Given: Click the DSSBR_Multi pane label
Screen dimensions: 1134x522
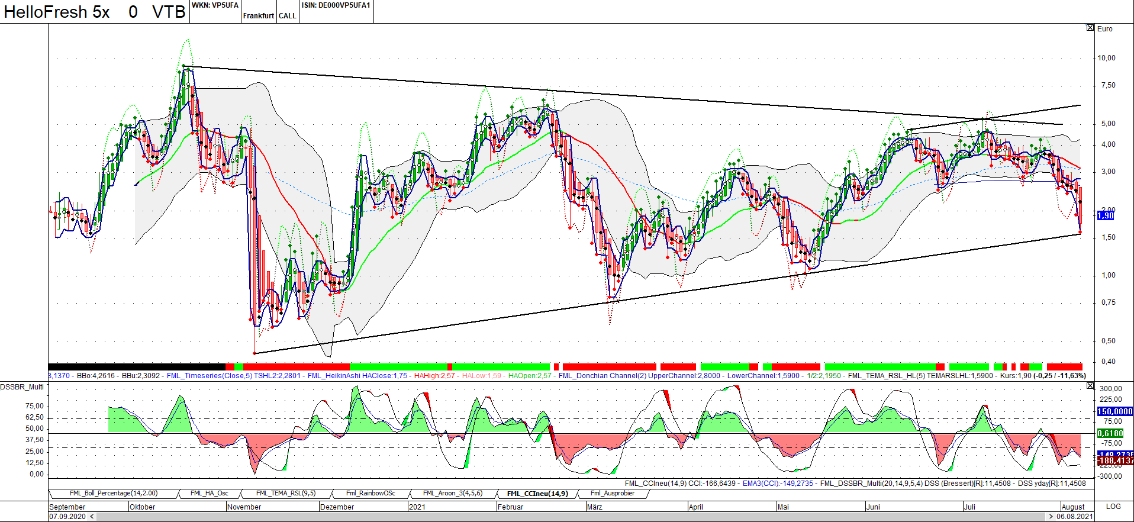Looking at the screenshot, I should (x=22, y=387).
